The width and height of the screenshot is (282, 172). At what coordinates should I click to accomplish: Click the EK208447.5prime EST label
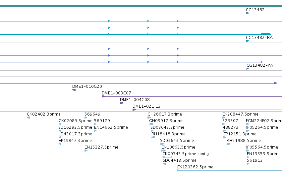tap(240, 114)
